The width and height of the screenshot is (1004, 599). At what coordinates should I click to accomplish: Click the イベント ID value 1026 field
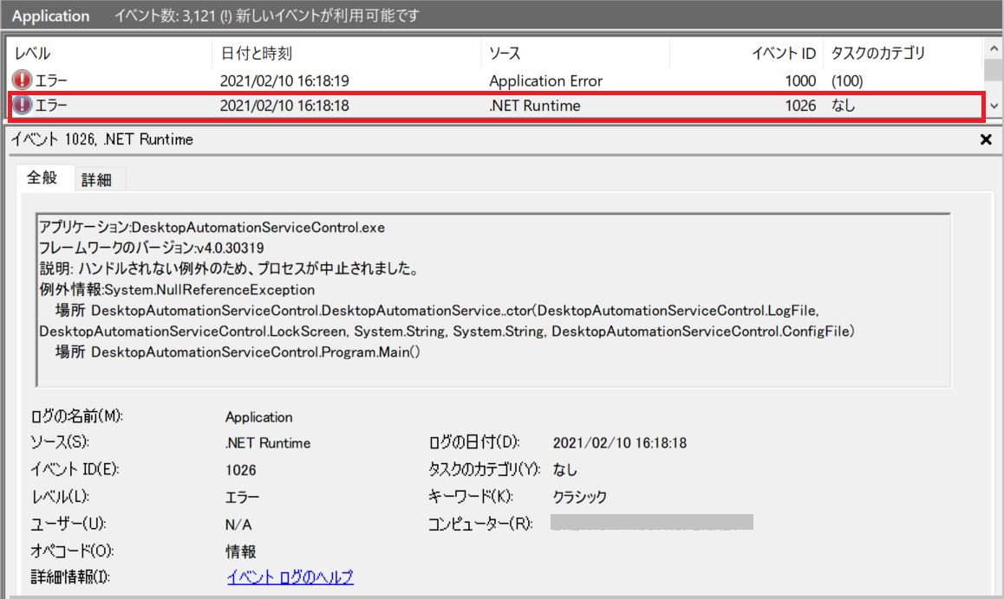tap(241, 470)
